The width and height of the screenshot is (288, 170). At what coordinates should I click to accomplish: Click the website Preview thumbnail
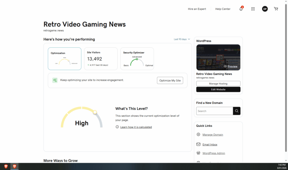(218, 57)
